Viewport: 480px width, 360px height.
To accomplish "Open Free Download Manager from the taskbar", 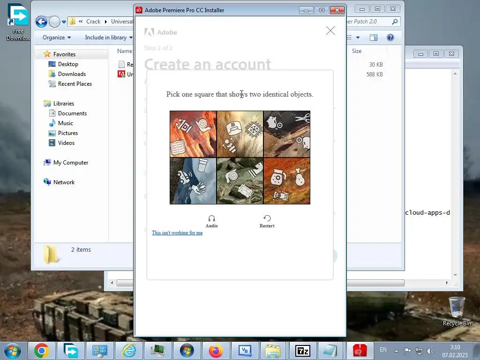I will pyautogui.click(x=71, y=351).
